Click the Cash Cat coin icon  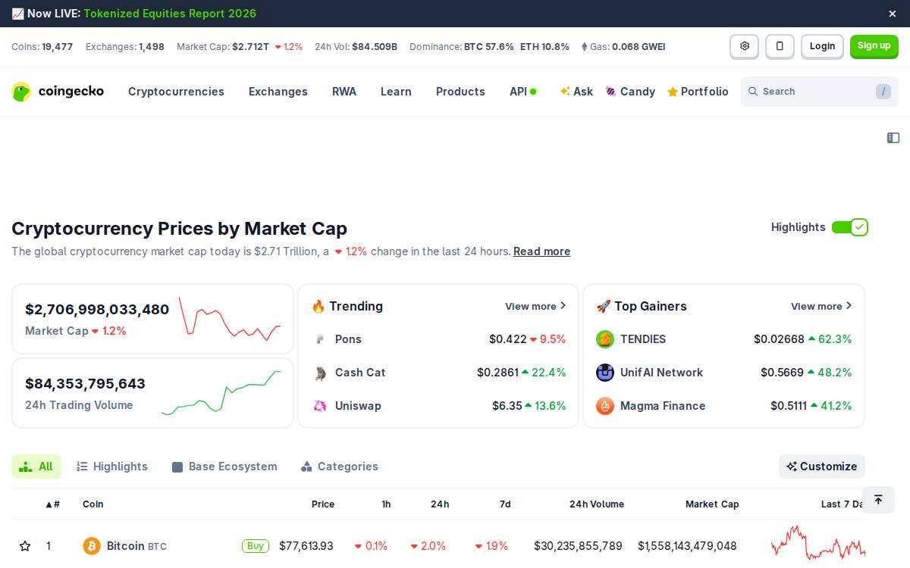(x=320, y=373)
